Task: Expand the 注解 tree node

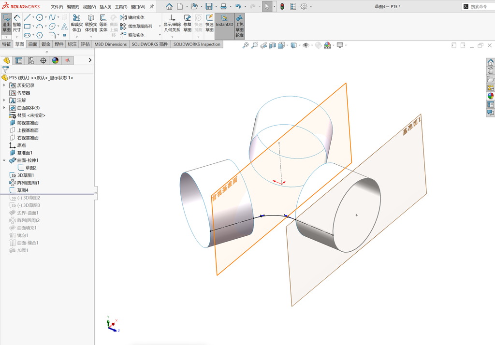Action: pyautogui.click(x=4, y=100)
